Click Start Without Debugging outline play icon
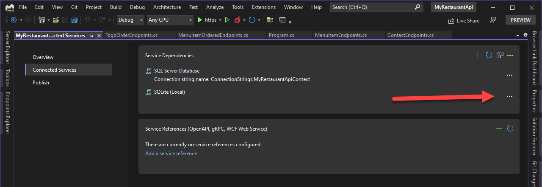 tap(227, 20)
